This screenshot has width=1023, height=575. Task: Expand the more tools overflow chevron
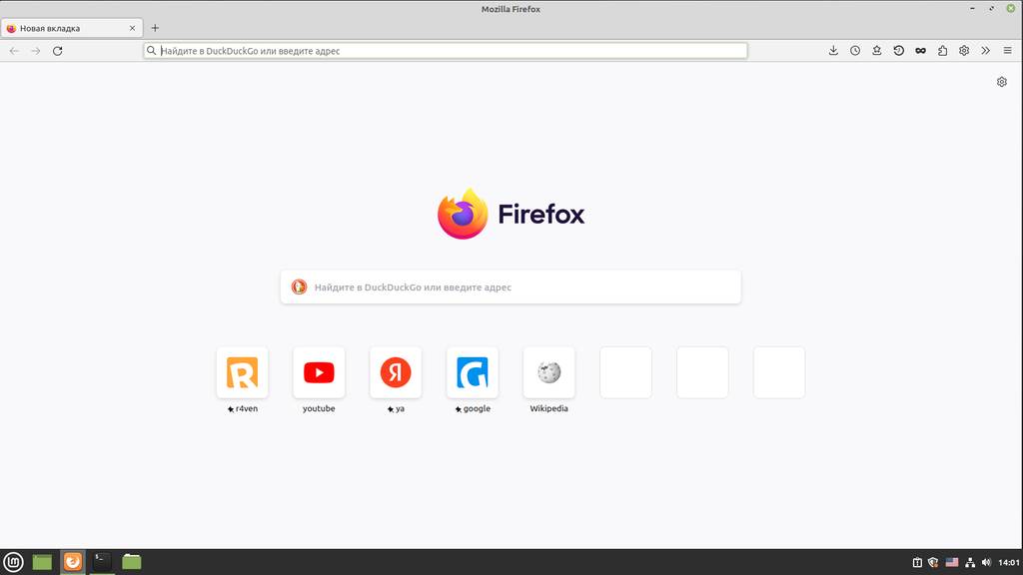point(985,51)
